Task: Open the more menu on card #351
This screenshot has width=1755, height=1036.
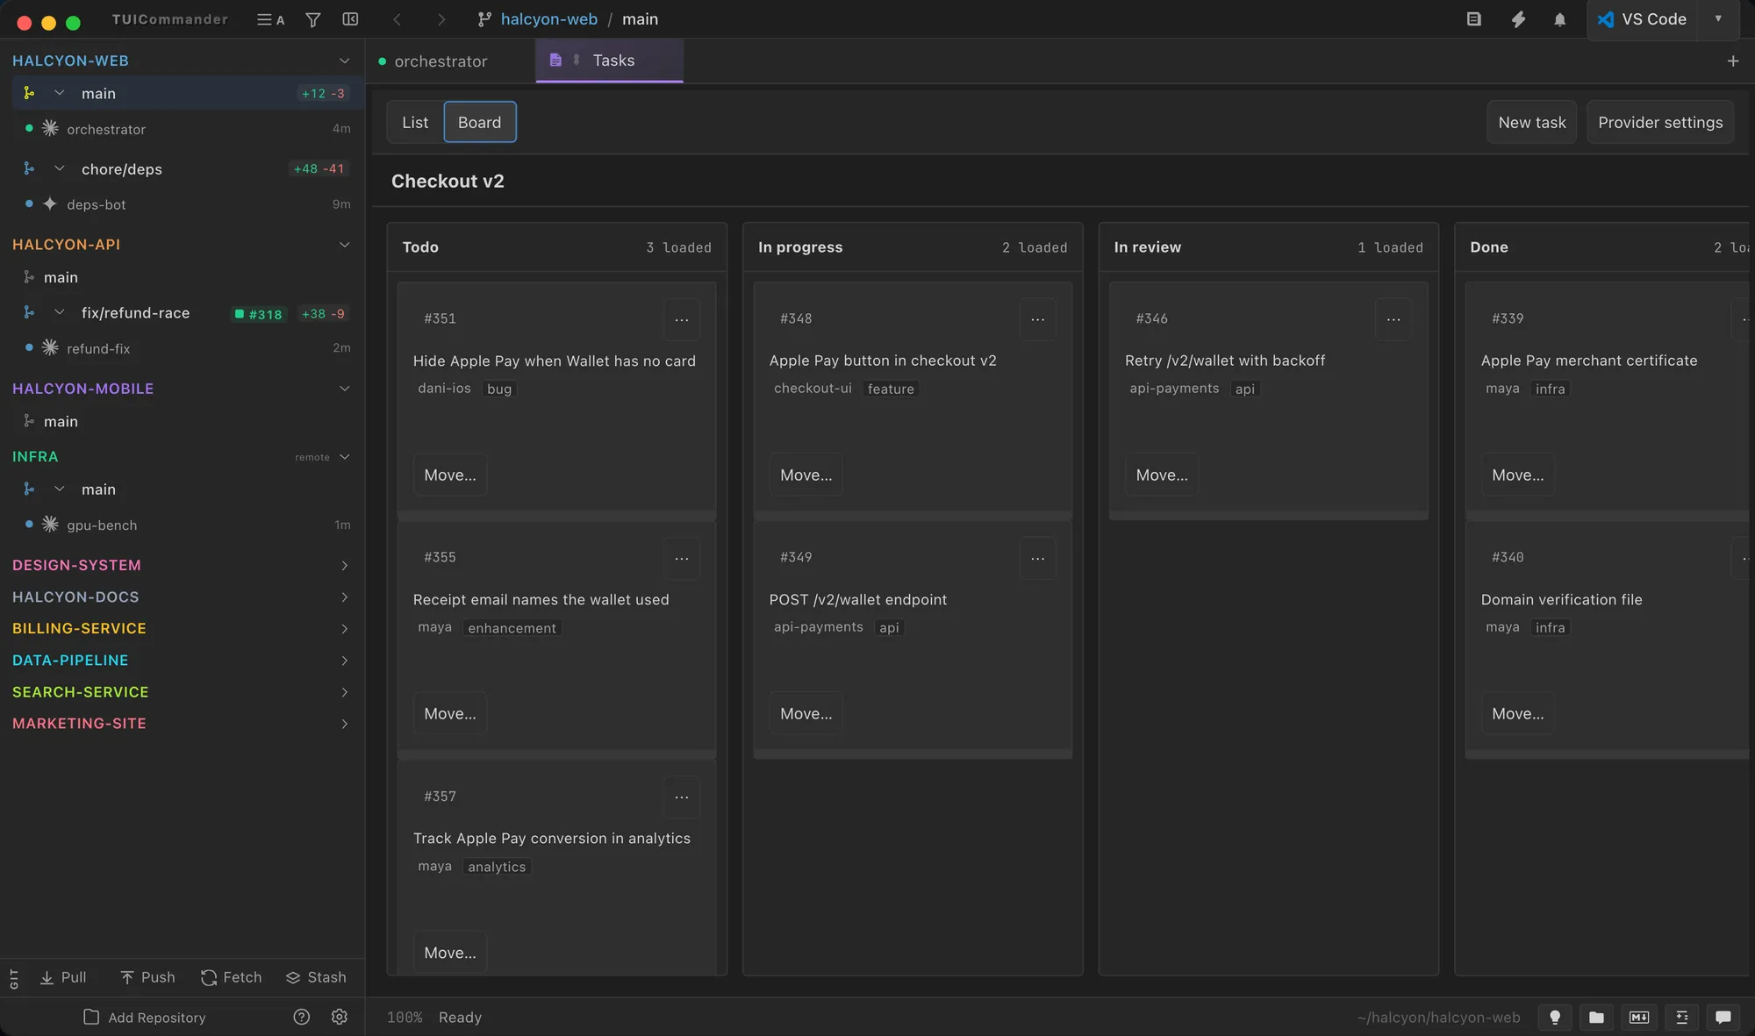Action: pyautogui.click(x=682, y=319)
